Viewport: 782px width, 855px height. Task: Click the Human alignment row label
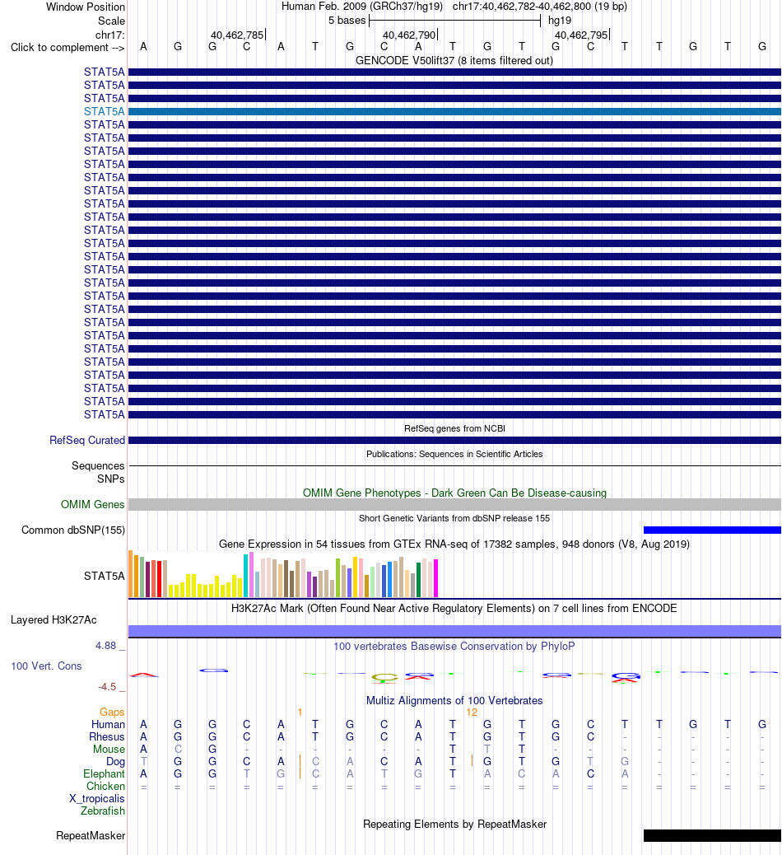[x=108, y=724]
